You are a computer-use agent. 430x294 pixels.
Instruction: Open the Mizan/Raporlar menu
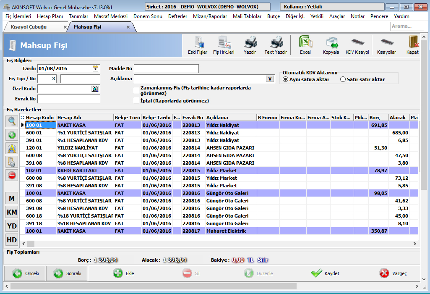pos(210,16)
